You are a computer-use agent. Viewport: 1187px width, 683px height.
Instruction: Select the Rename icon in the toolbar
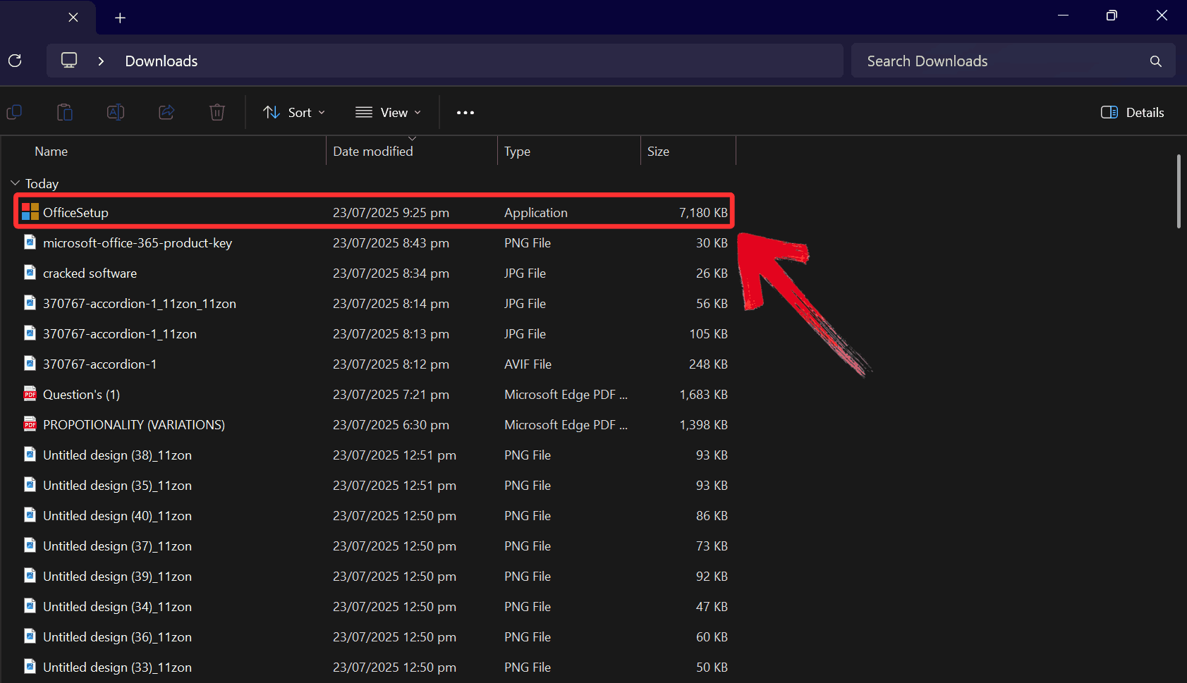[x=115, y=112]
